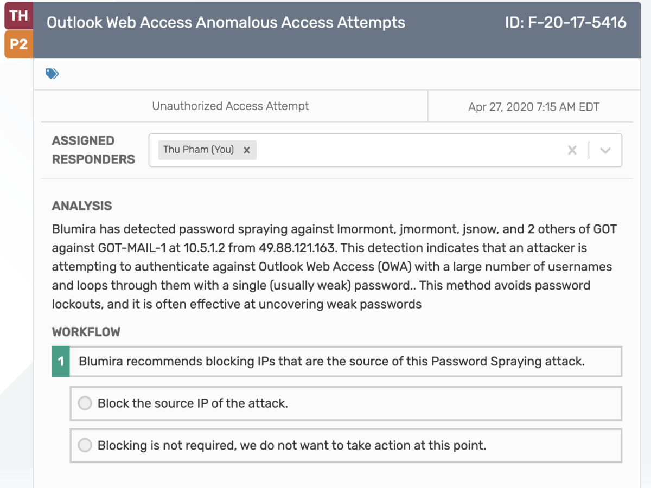Click the Apr 27, 2020 timestamp cell

(x=534, y=107)
